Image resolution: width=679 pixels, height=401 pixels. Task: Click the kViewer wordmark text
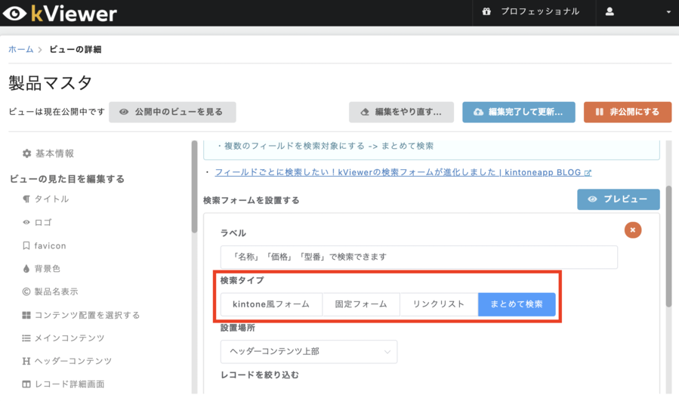point(74,14)
